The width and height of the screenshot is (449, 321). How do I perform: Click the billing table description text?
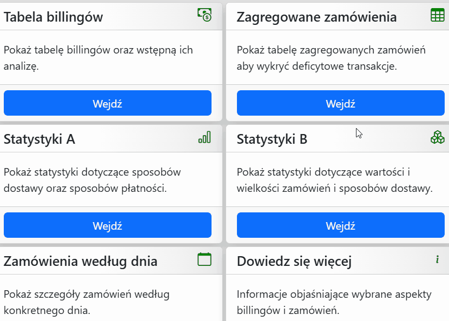98,58
